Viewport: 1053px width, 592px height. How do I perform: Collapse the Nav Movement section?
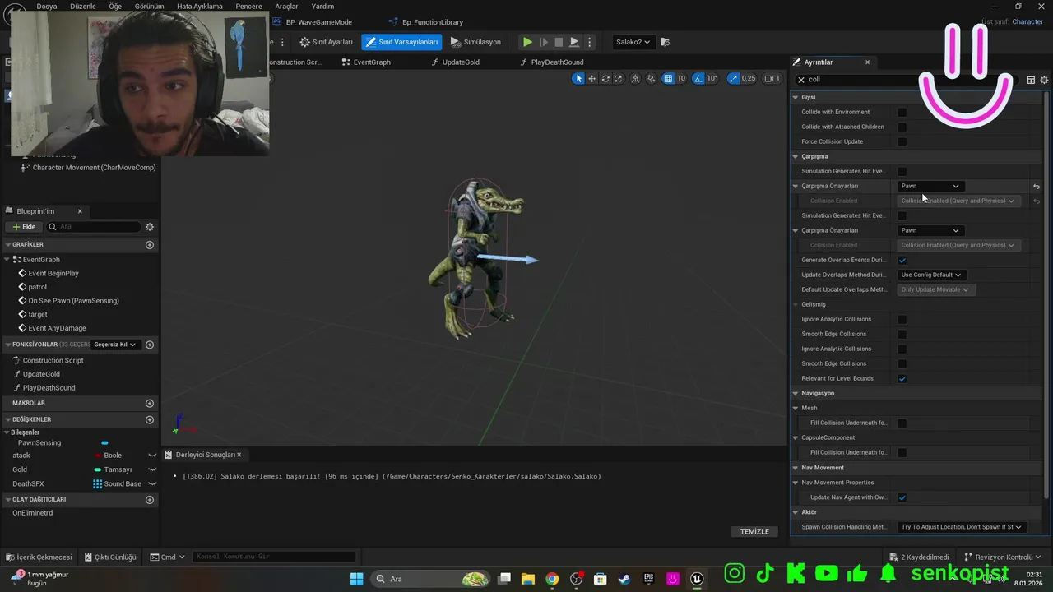tap(796, 468)
